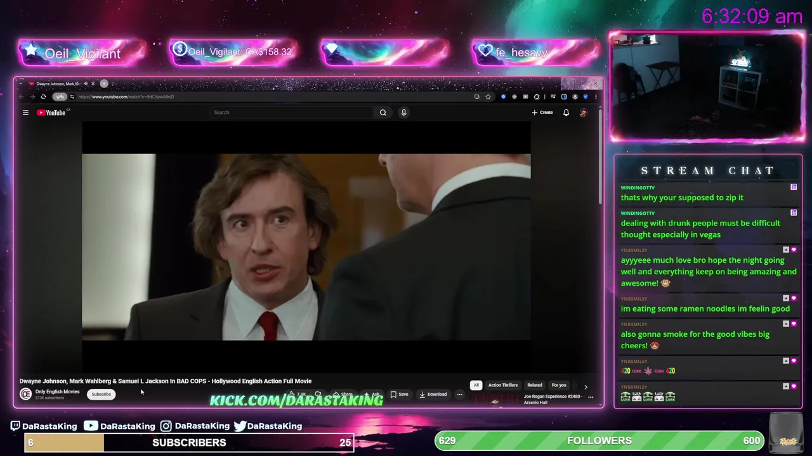Open a new browser tab
Viewport: 812px width, 456px height.
pyautogui.click(x=104, y=84)
